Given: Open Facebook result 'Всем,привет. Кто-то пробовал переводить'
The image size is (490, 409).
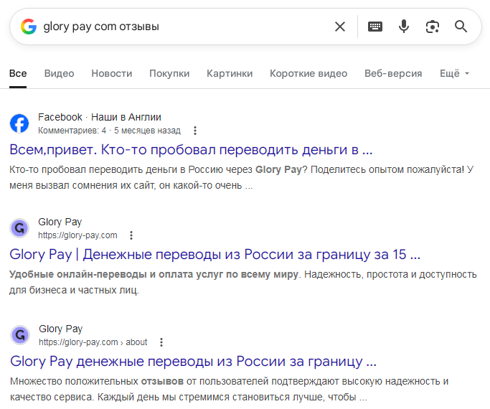Looking at the screenshot, I should (191, 150).
